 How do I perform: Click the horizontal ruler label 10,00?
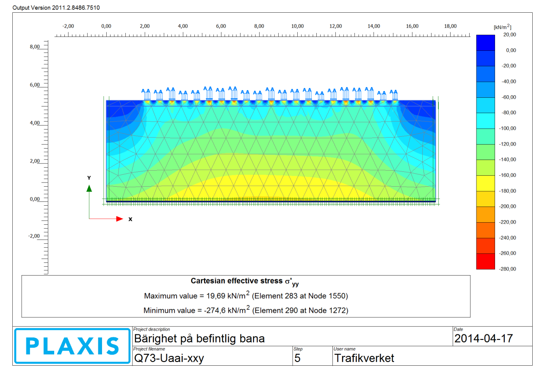[x=298, y=26]
